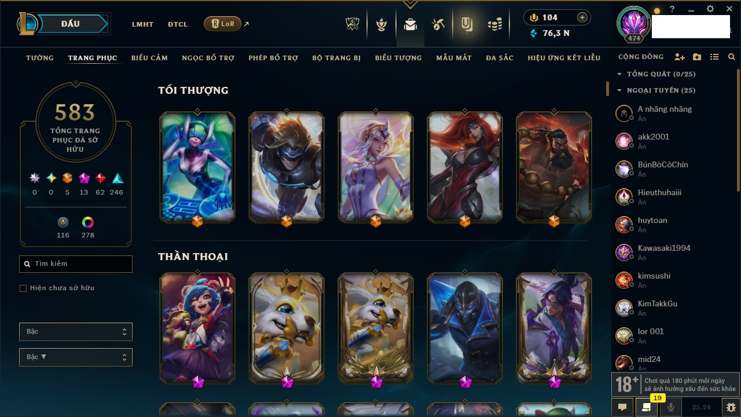This screenshot has width=741, height=417.
Task: Click the new folder icon in friends panel
Action: [x=697, y=57]
